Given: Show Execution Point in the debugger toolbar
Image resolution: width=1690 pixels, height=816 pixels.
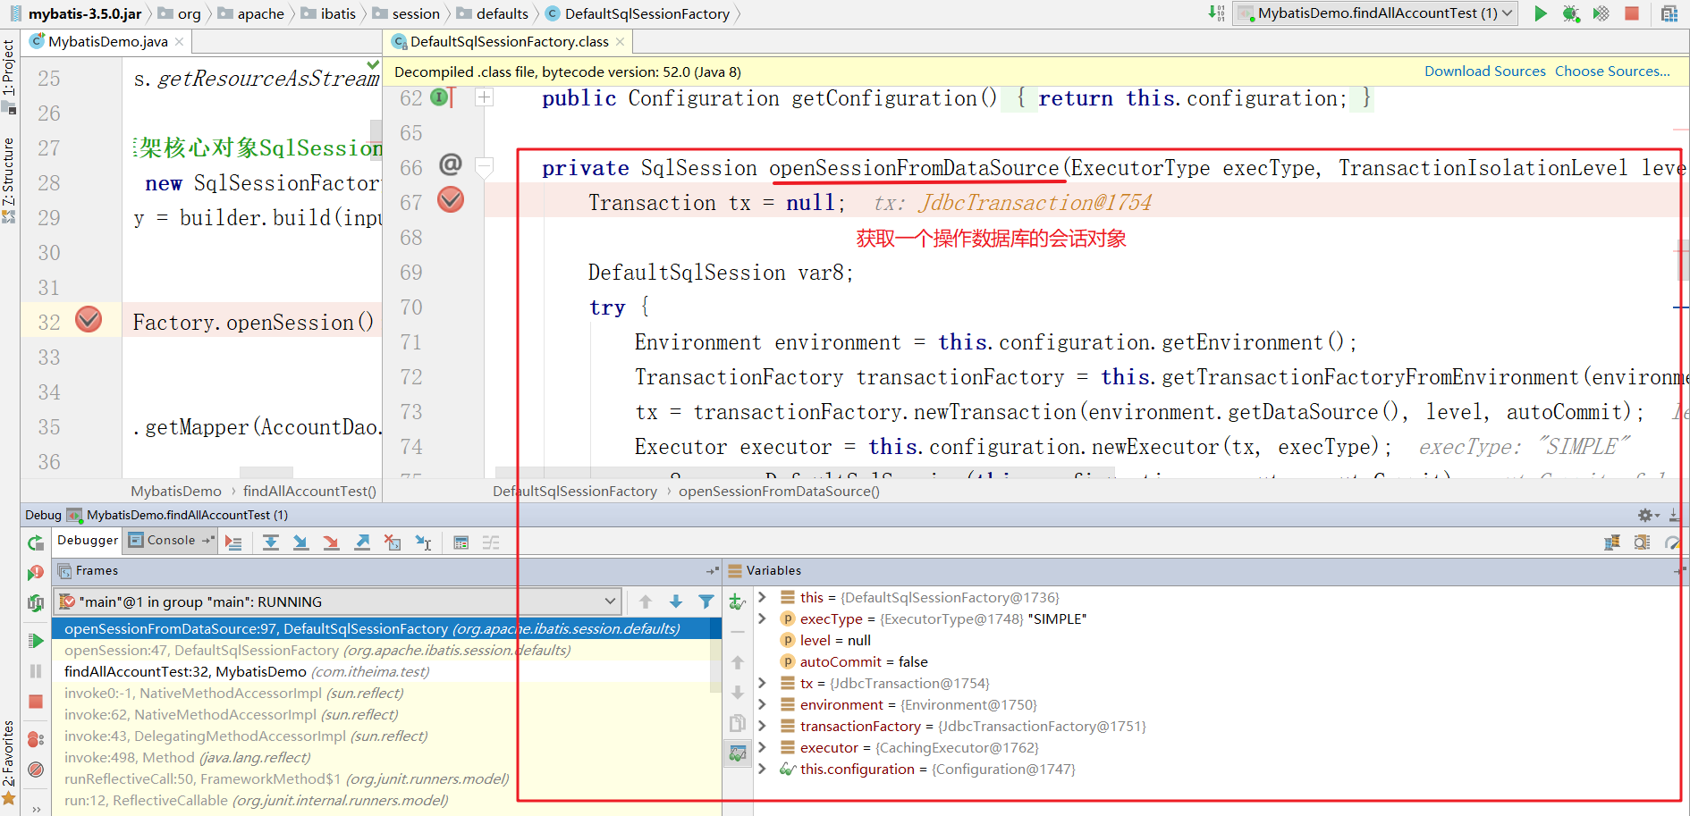Looking at the screenshot, I should [233, 543].
